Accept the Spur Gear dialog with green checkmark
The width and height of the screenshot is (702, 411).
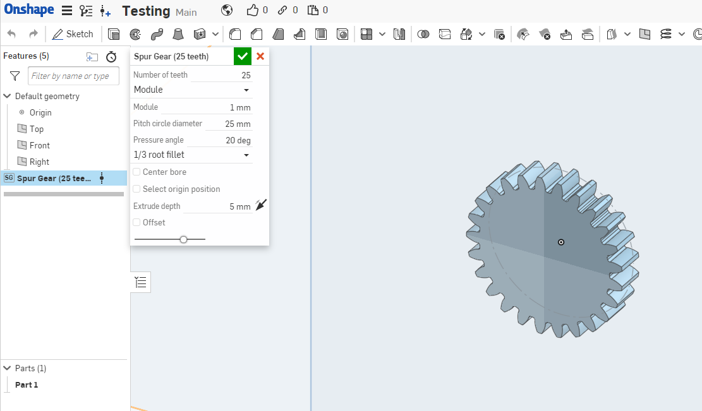pyautogui.click(x=243, y=56)
